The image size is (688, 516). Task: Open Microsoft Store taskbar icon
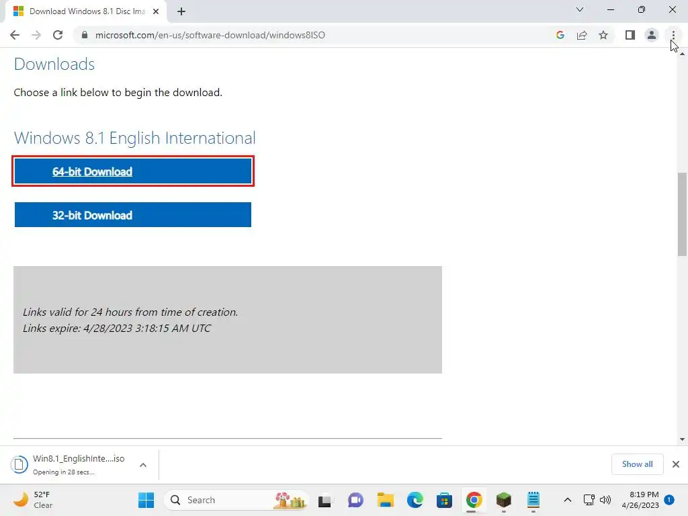pyautogui.click(x=444, y=500)
